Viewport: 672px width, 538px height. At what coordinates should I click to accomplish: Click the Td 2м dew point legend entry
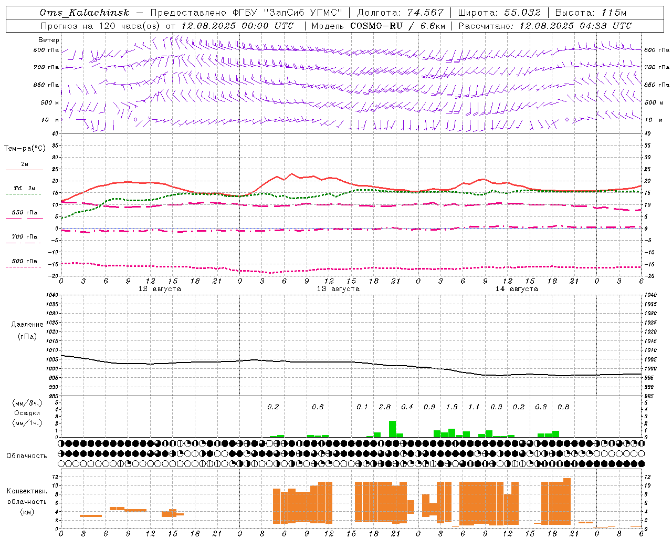point(25,188)
